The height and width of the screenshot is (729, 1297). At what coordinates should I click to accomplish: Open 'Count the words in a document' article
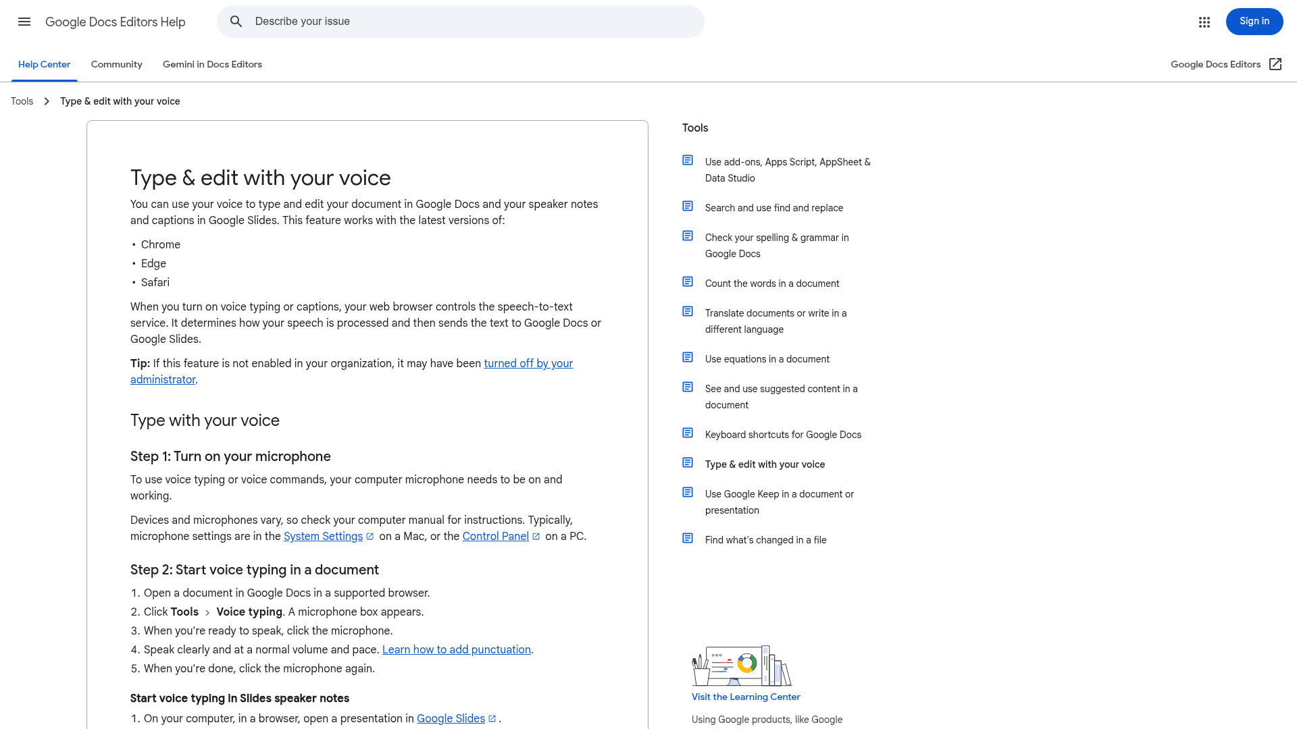(x=772, y=283)
